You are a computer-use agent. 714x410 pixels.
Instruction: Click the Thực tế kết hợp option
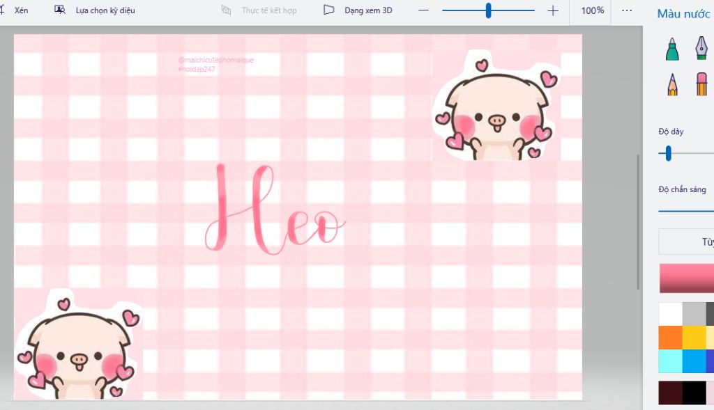(259, 10)
